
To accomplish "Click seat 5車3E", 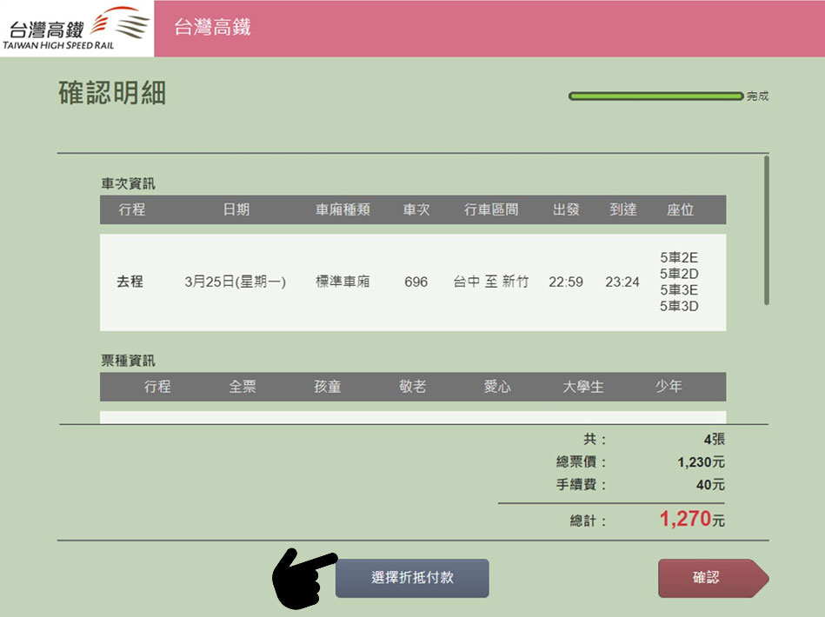I will (679, 290).
